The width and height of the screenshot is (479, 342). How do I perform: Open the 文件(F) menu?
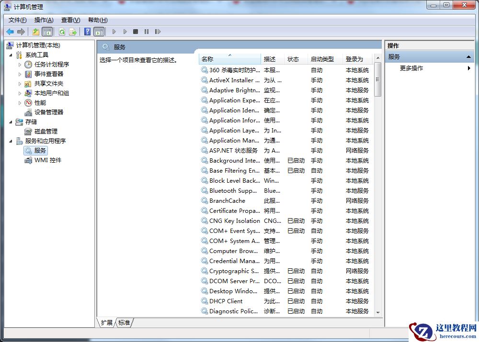coord(17,20)
